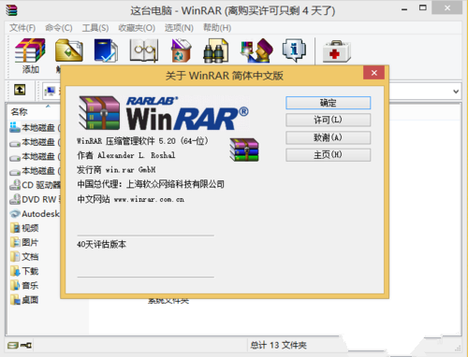Click the drive/key icon in the status bar
The width and height of the screenshot is (468, 357).
tap(20, 345)
